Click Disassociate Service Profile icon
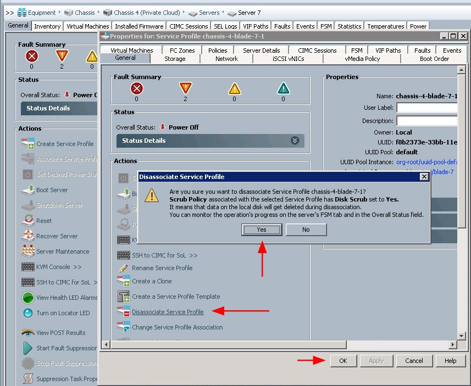This screenshot has height=386, width=471. click(x=124, y=311)
